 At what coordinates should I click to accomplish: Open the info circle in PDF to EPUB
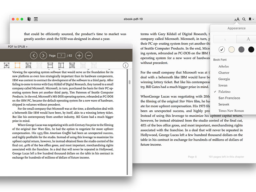pos(125,66)
